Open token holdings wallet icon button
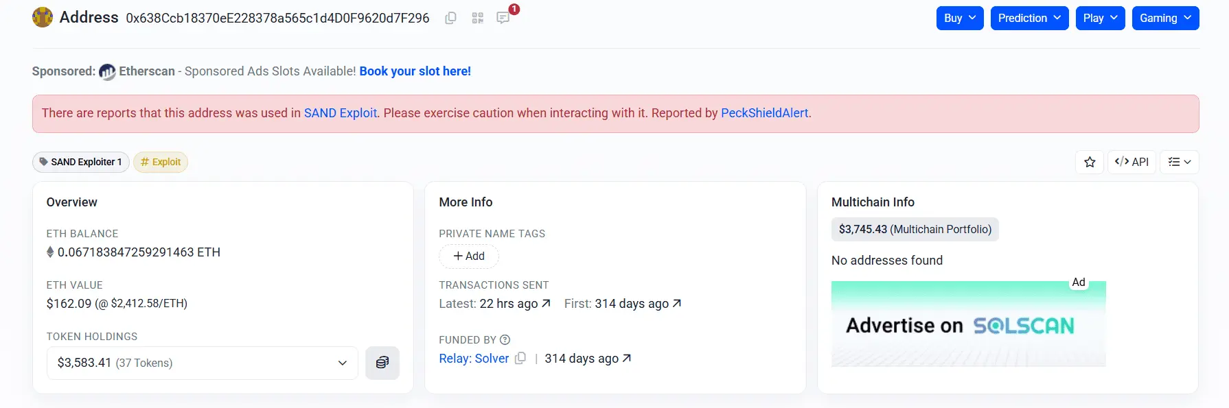Image resolution: width=1229 pixels, height=408 pixels. pos(382,363)
